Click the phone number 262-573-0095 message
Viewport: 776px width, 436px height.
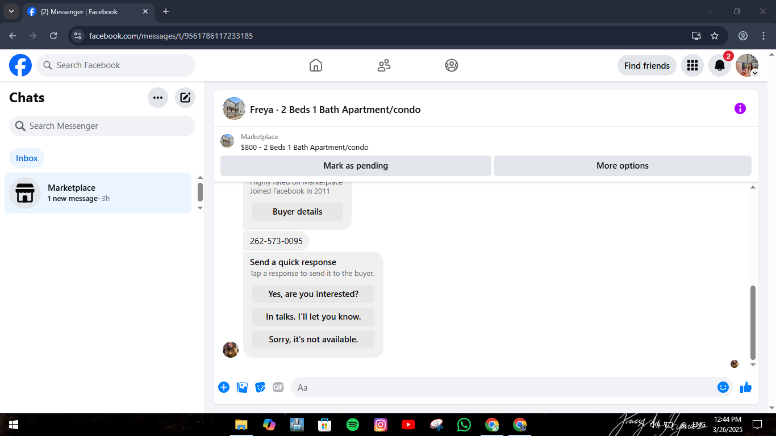[x=276, y=241]
